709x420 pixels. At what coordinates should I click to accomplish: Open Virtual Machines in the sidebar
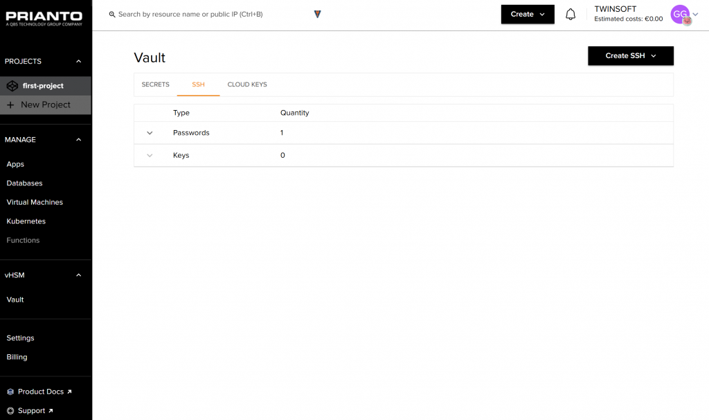coord(35,202)
